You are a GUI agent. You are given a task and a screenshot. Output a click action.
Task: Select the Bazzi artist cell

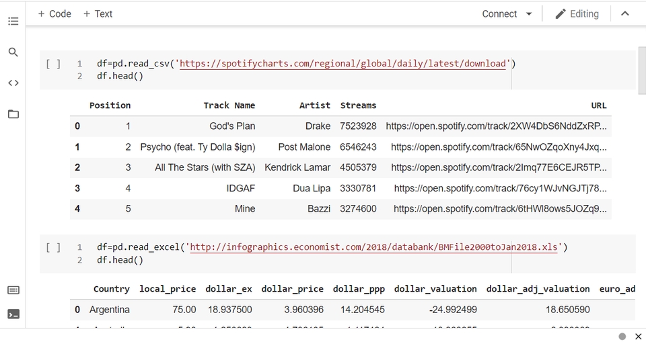319,209
